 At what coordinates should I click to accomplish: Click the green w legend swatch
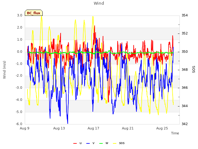101,143
